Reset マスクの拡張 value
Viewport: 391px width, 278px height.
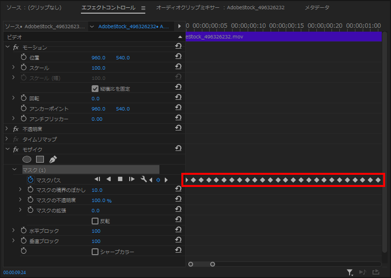click(178, 209)
